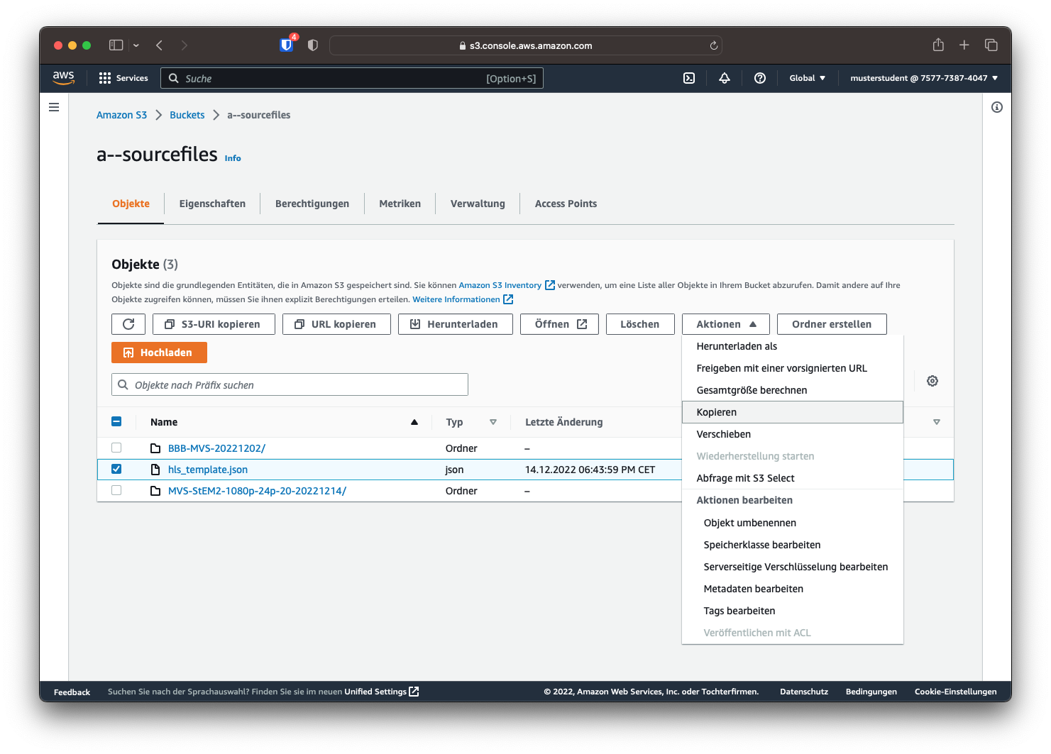Choose Objekt umbenennen from the menu
The width and height of the screenshot is (1051, 754).
(x=792, y=523)
